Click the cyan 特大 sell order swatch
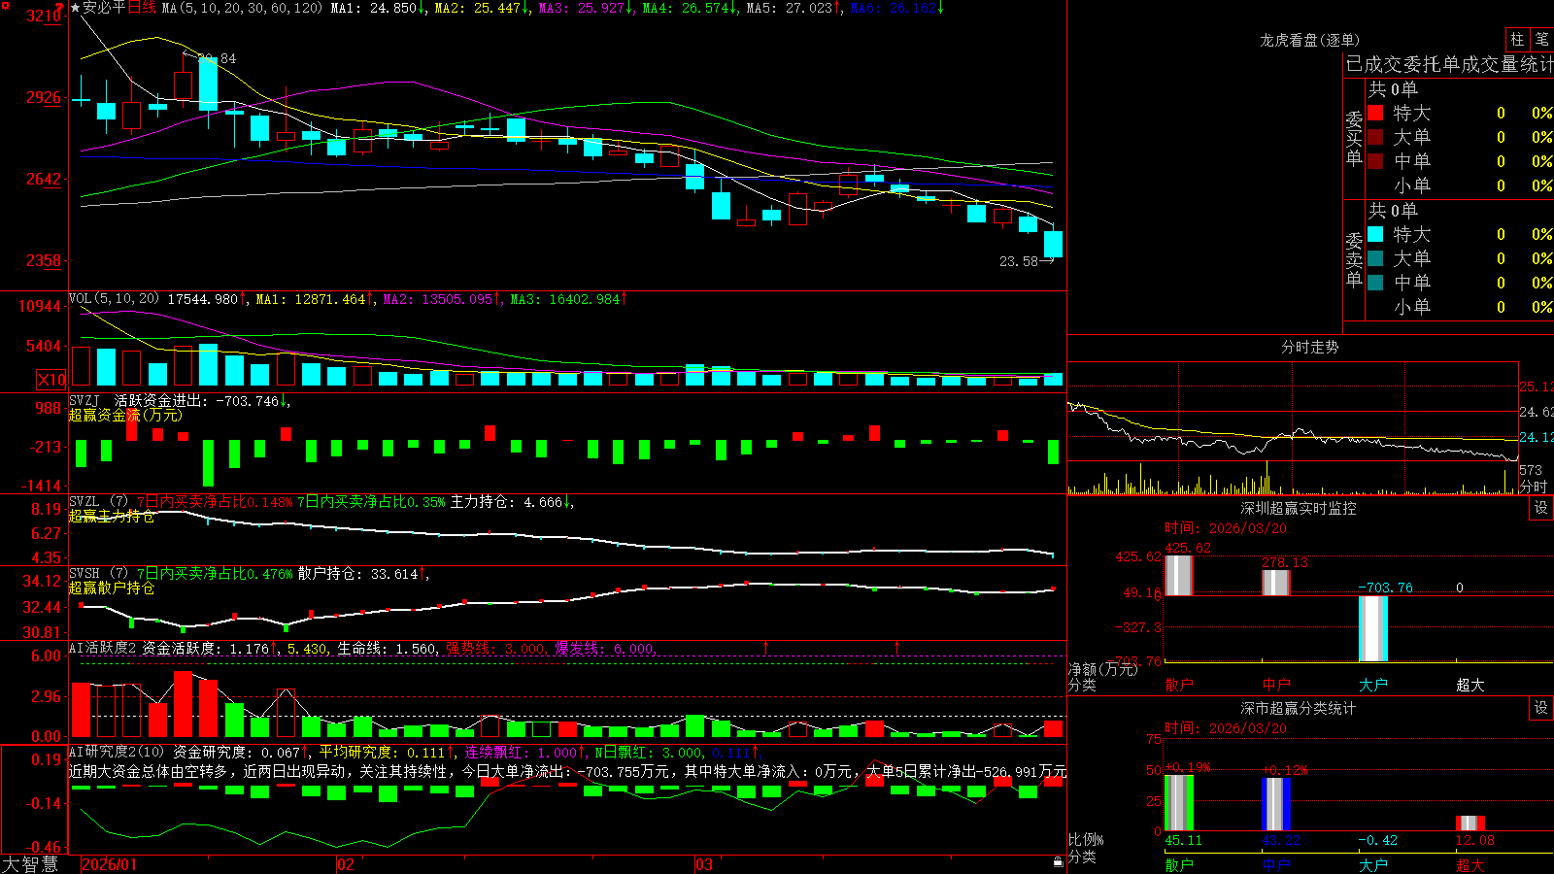1554x874 pixels. click(x=1375, y=234)
